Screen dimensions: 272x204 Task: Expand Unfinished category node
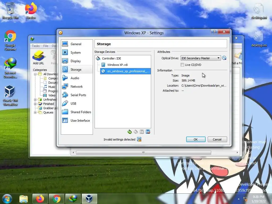[35, 100]
